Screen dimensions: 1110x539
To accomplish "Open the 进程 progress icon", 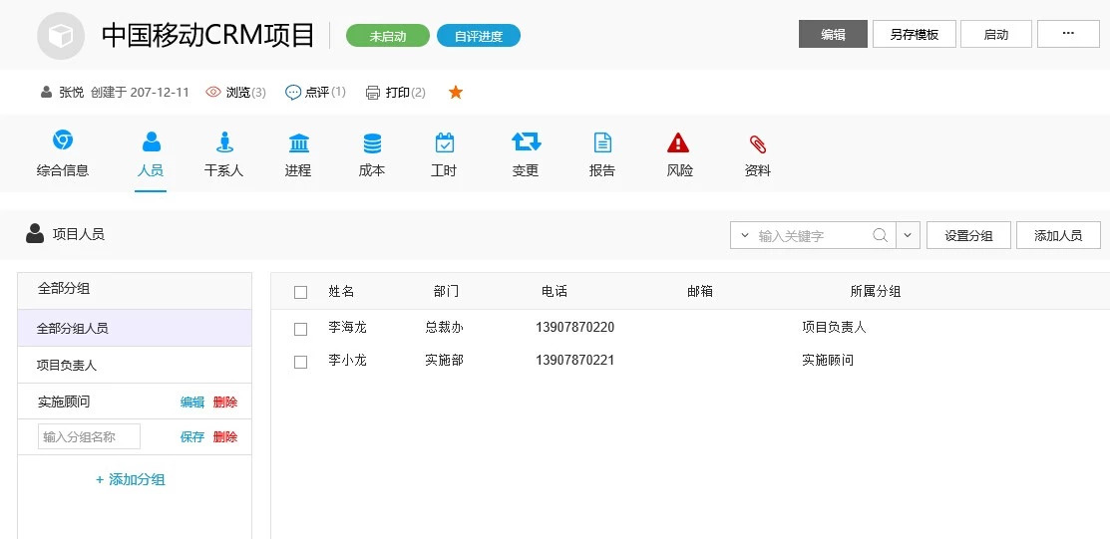I will (x=298, y=141).
